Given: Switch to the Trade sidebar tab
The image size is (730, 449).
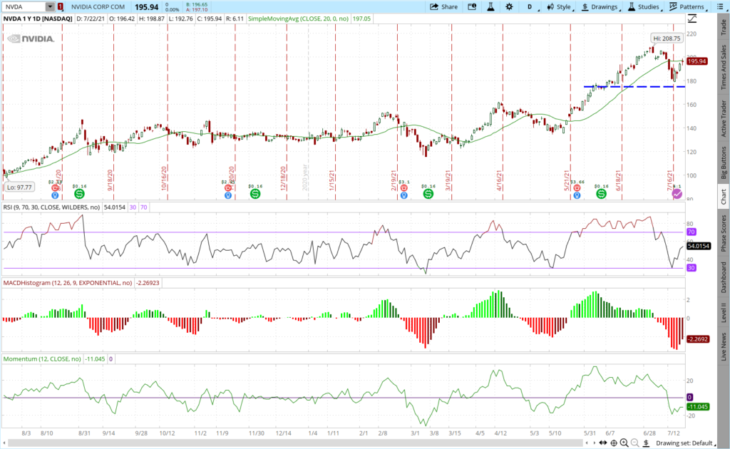Looking at the screenshot, I should coord(724,27).
